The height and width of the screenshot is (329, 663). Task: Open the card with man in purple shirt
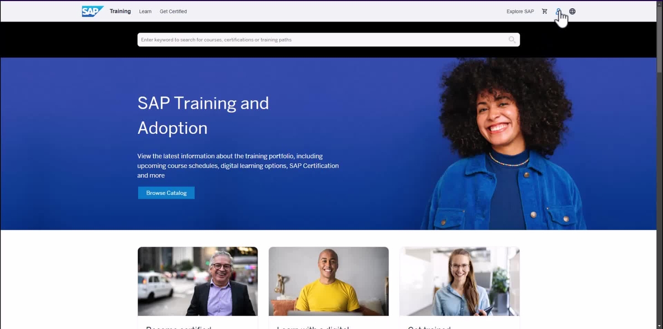tap(198, 288)
